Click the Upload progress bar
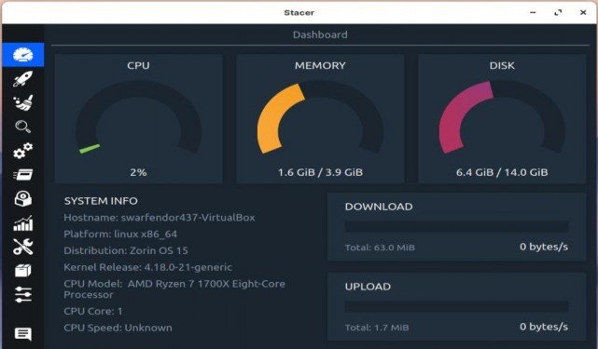Viewport: 598px width, 349px height. tap(456, 306)
